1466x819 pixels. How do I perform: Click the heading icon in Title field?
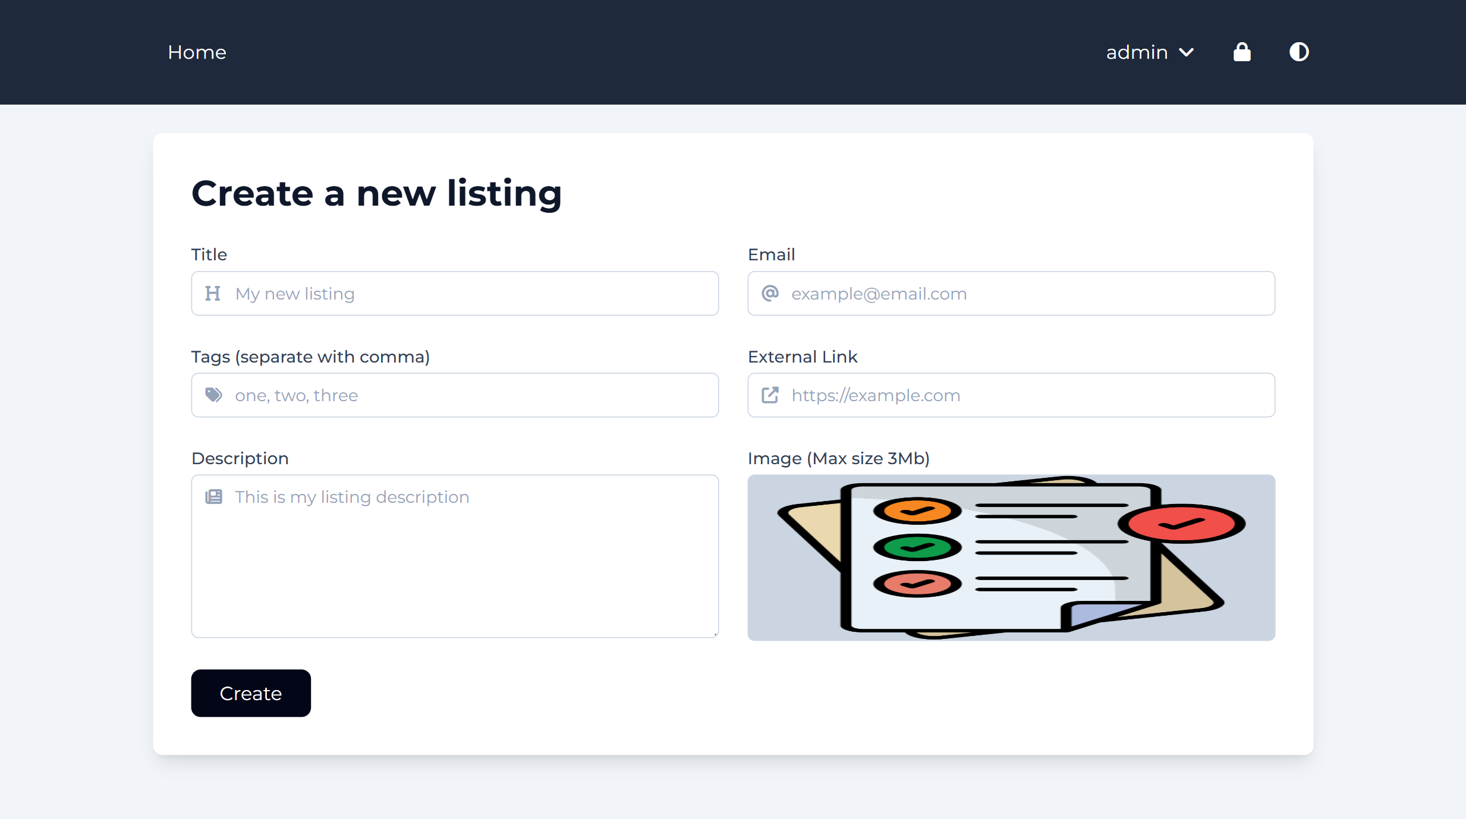coord(213,294)
